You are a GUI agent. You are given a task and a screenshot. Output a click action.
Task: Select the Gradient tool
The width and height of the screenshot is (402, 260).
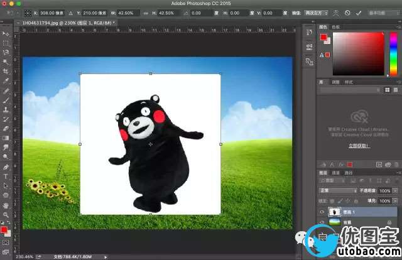[x=6, y=138]
